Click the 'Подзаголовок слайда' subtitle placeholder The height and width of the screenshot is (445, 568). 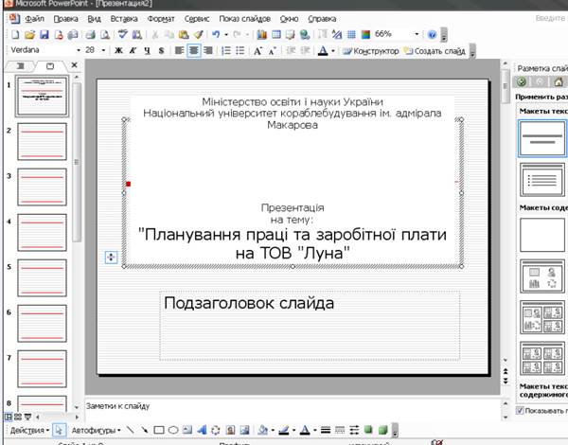[310, 325]
